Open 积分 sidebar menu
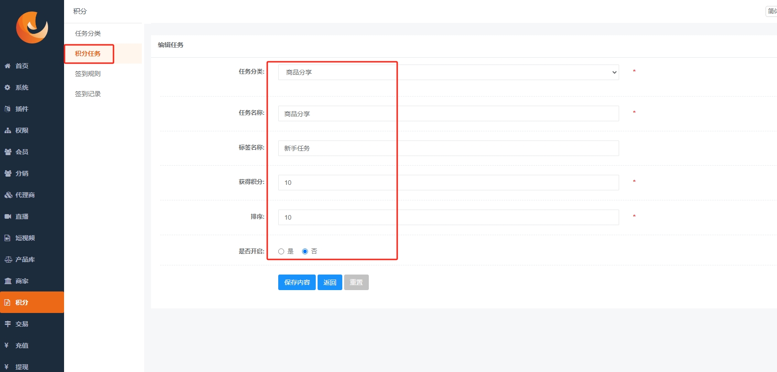The image size is (777, 372). tap(32, 302)
